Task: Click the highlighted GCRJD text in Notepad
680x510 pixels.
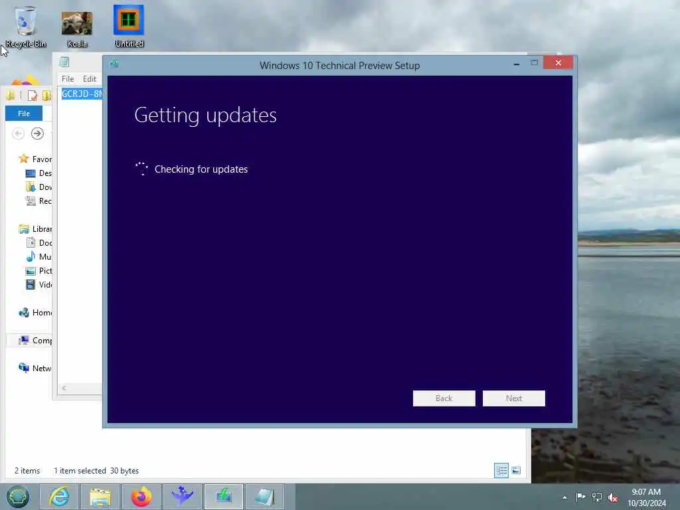Action: [82, 94]
